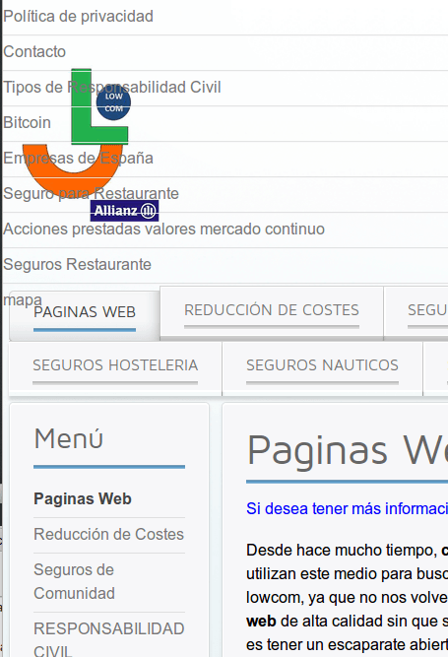This screenshot has height=657, width=448.
Task: Open the Política de privacidad link
Action: 79,17
